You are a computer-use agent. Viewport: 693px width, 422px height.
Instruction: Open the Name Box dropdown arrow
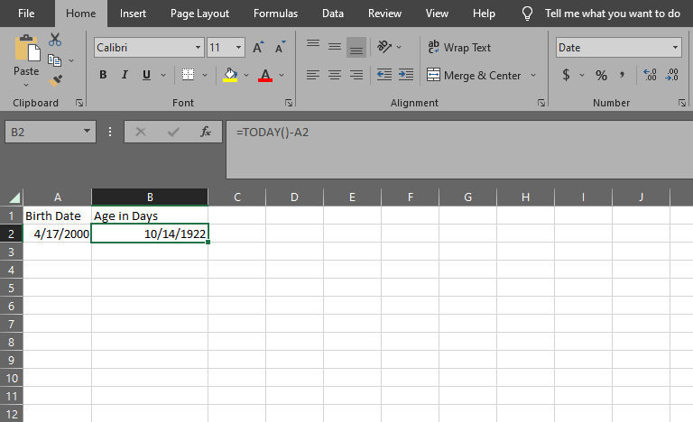[x=87, y=132]
